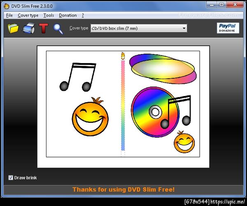Click the musical note on left cover
Screen dimensions: 247x206
(78, 77)
